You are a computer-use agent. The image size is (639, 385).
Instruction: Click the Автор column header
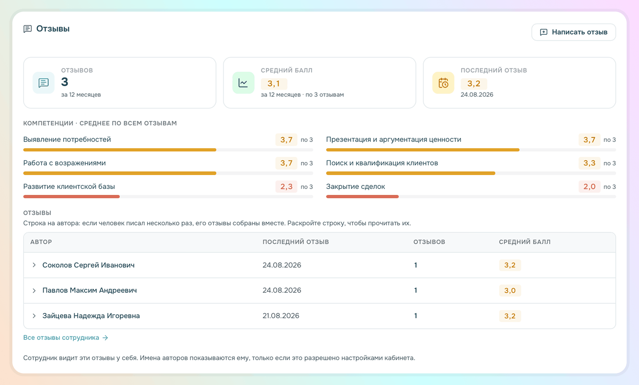41,242
